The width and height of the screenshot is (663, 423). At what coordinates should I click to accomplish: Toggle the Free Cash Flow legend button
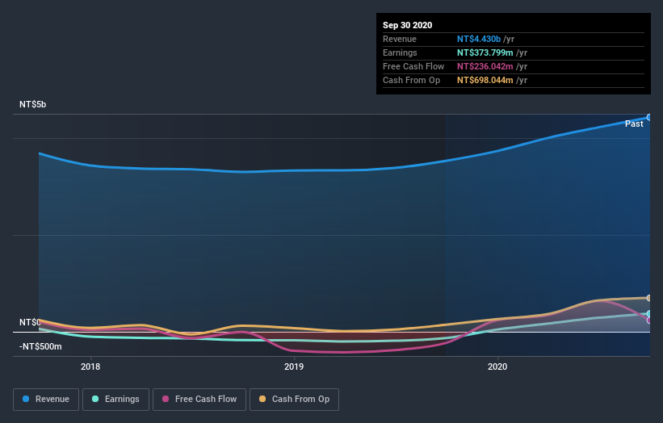pos(199,400)
